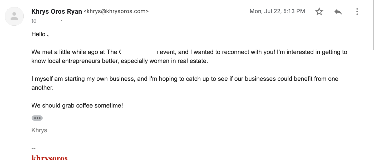Click the "Hello" greeting line
The height and width of the screenshot is (160, 374).
coord(41,34)
